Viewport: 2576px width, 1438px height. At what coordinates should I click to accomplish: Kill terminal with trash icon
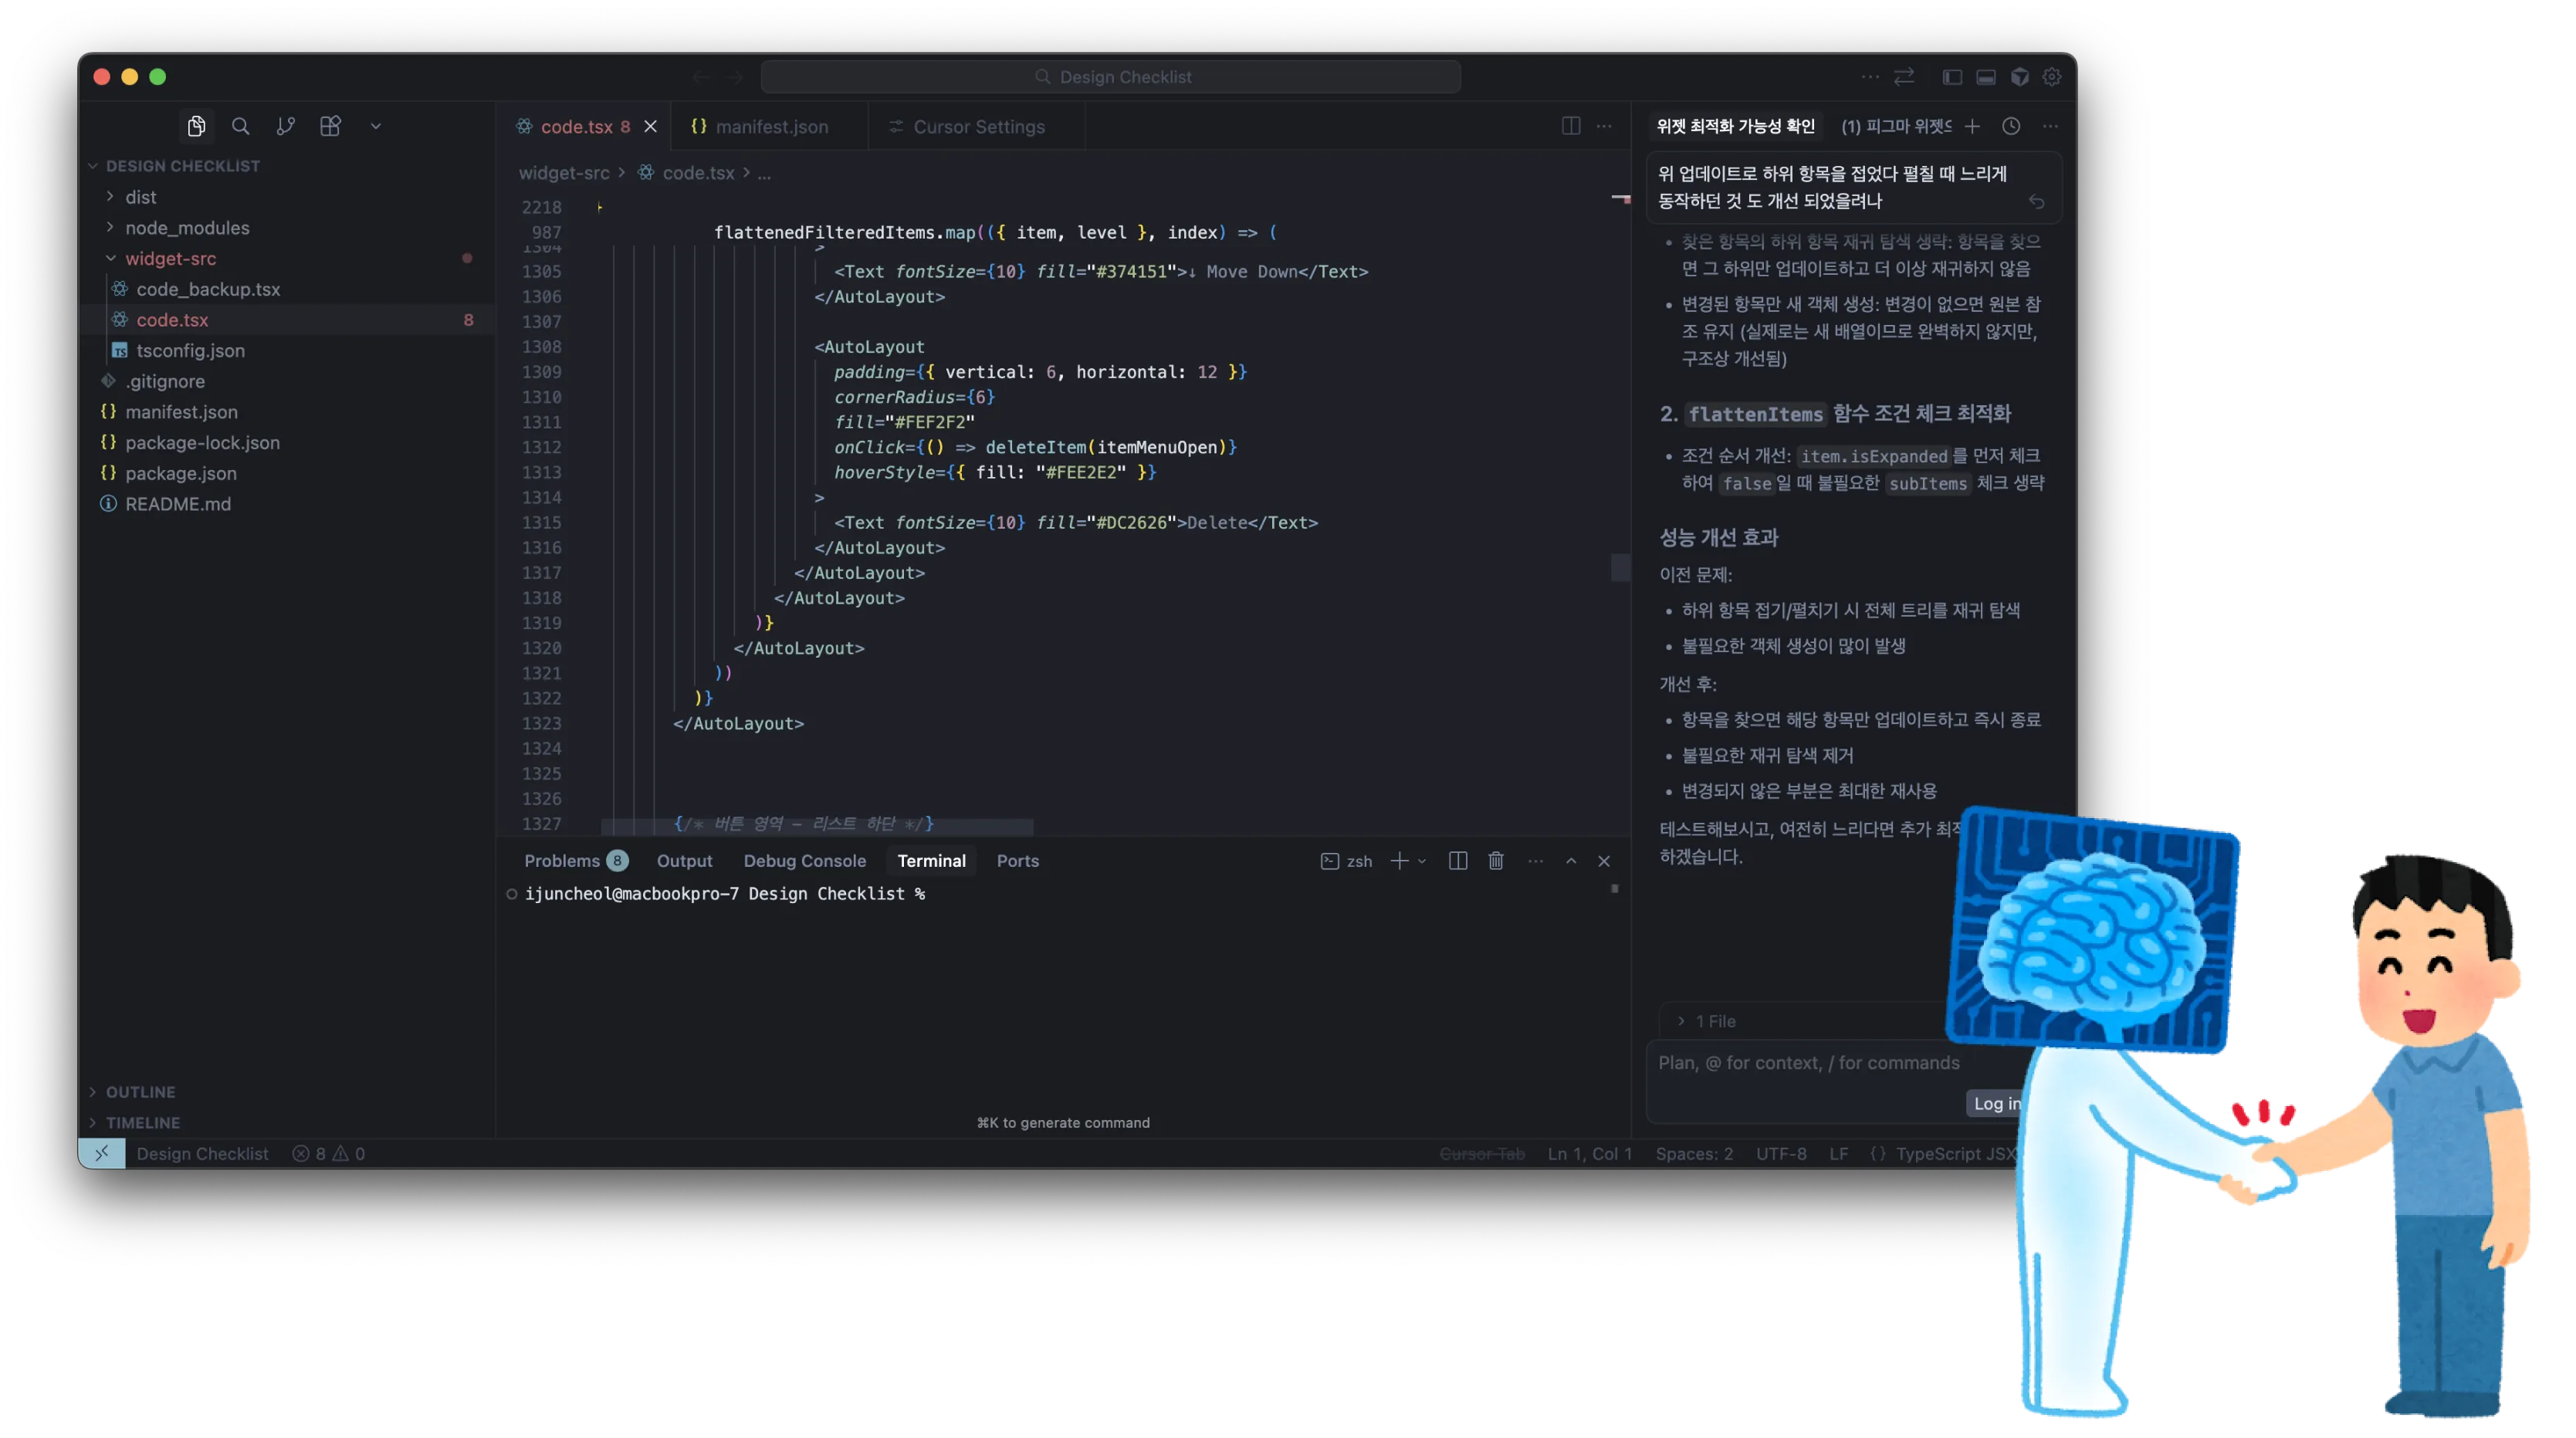1496,861
